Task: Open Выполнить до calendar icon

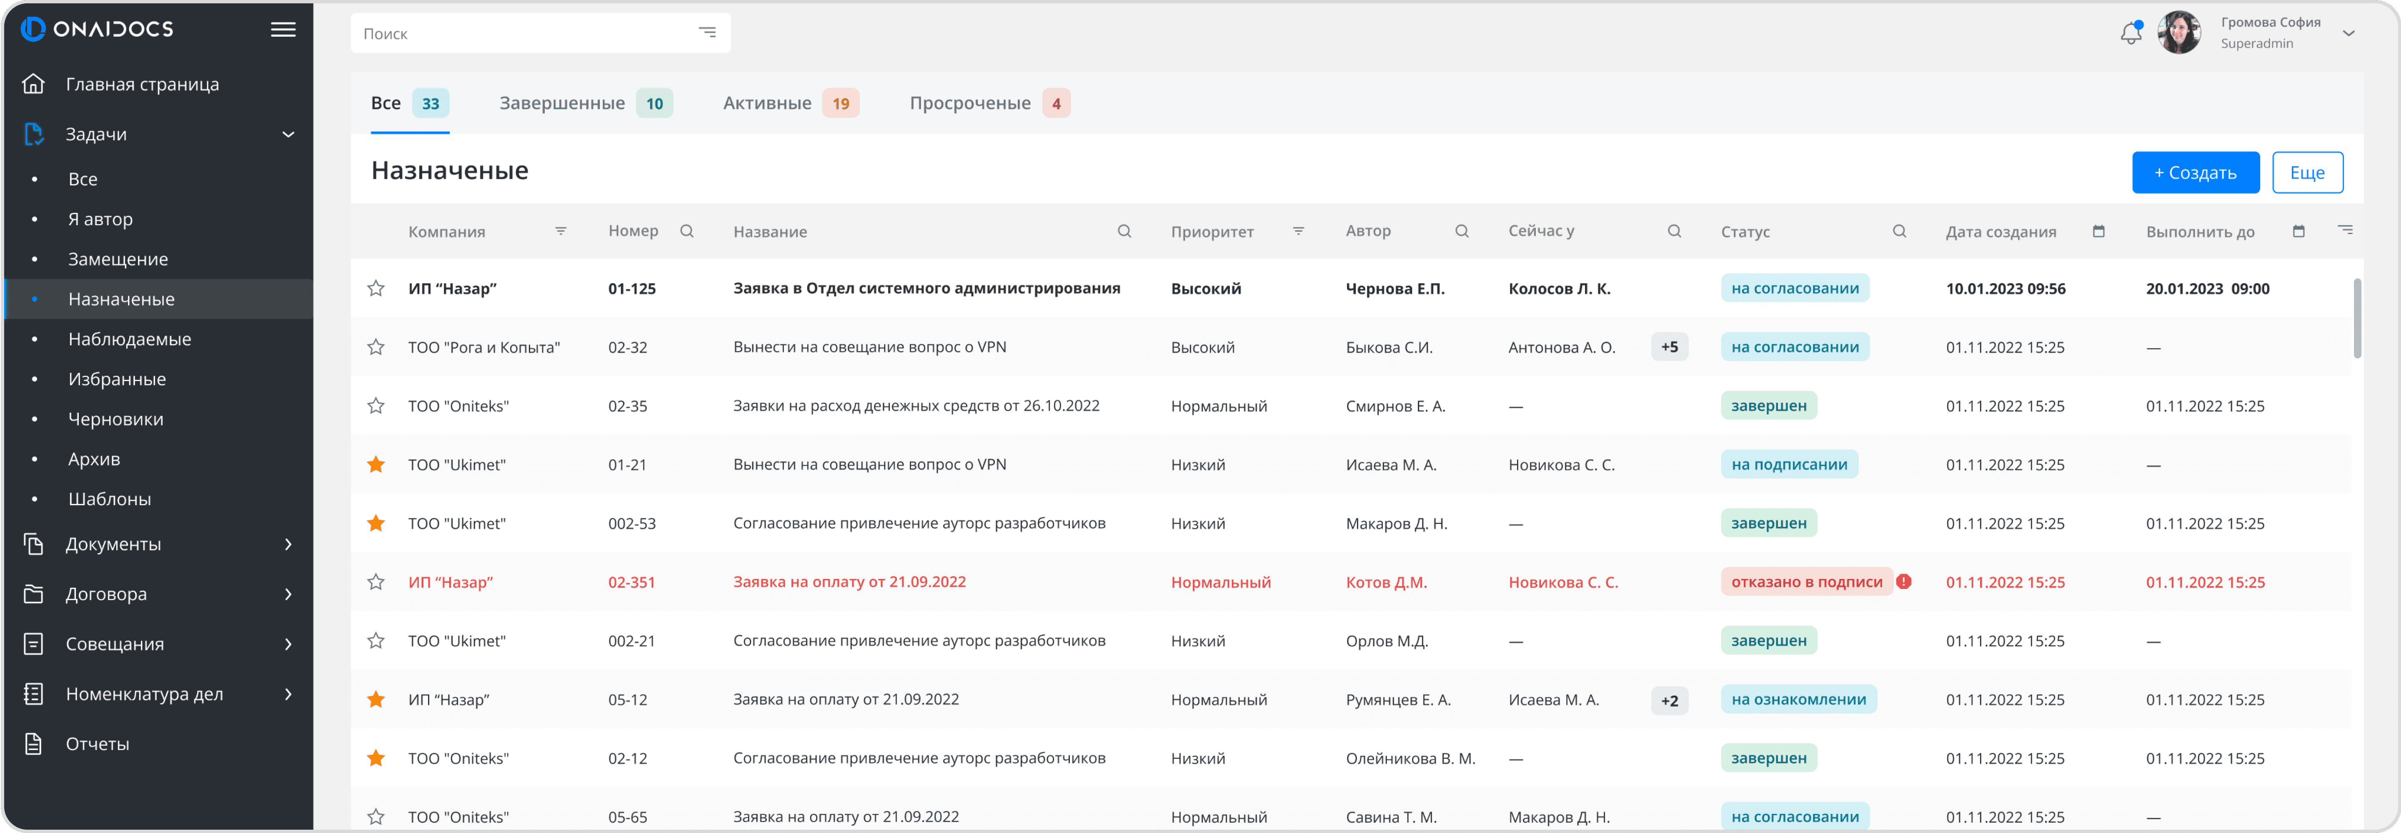Action: click(2298, 231)
